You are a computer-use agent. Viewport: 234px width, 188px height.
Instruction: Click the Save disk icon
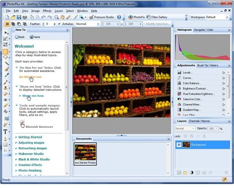coord(19,17)
